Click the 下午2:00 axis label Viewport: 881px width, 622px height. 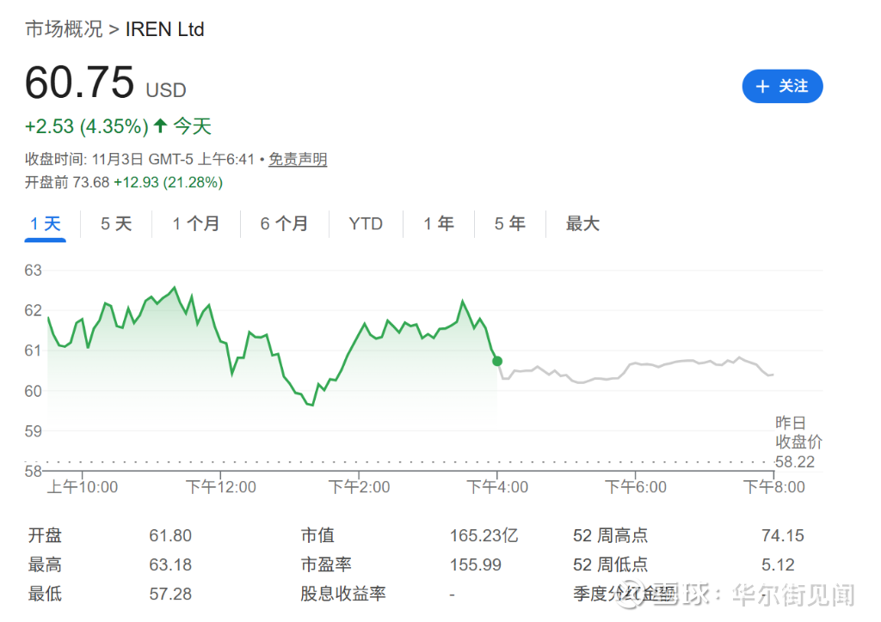(359, 487)
